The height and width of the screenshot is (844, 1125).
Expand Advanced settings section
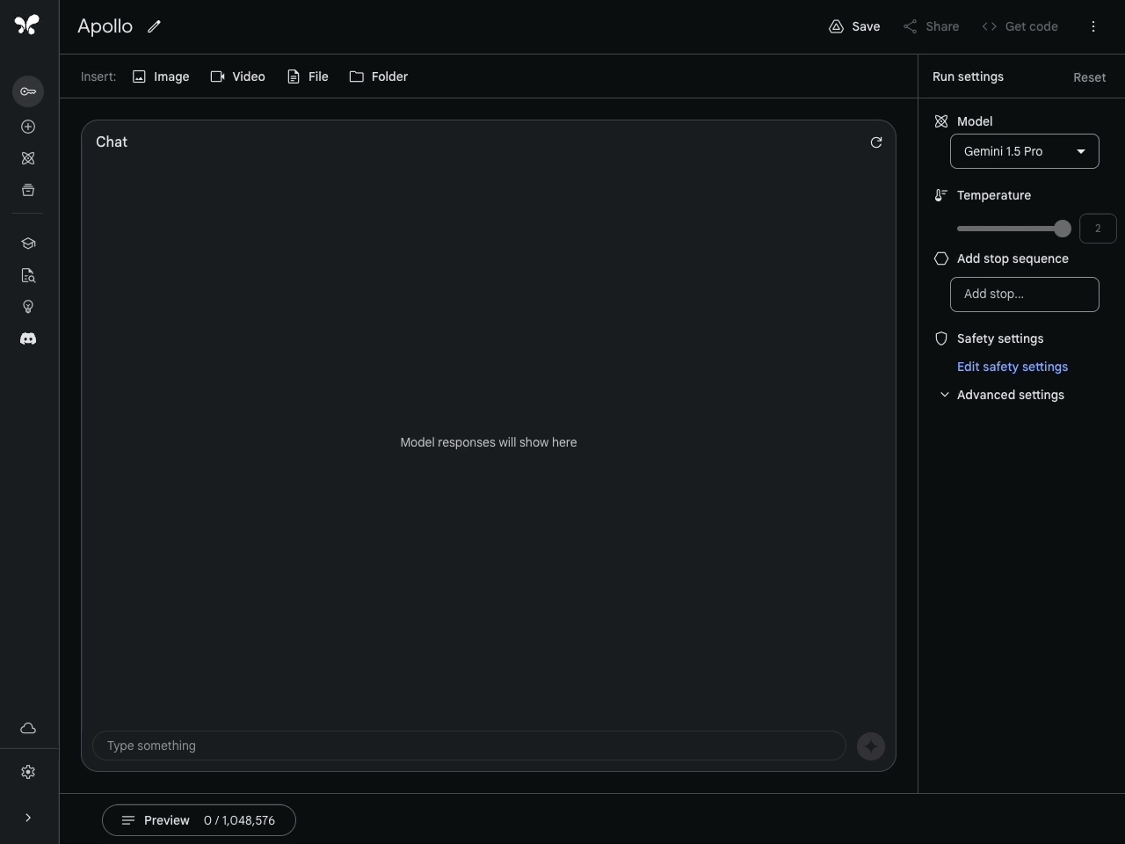pyautogui.click(x=1002, y=395)
